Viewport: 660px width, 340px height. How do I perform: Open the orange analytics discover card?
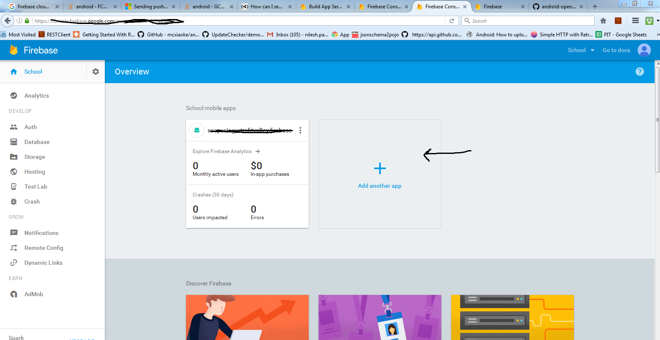coord(247,317)
